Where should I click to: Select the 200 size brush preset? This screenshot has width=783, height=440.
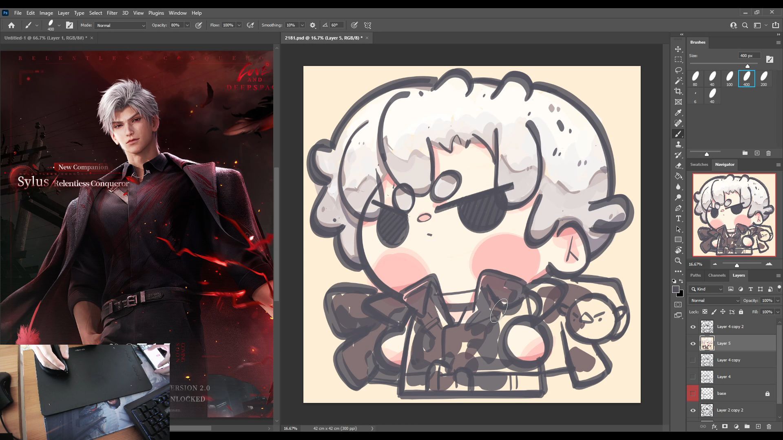point(764,79)
